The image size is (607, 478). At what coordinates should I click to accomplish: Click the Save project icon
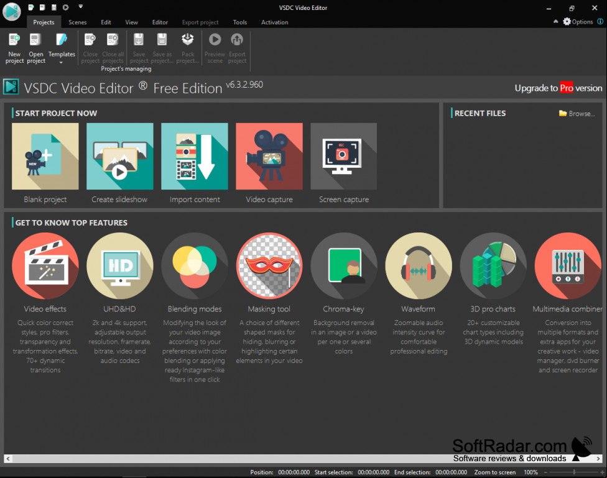point(139,40)
